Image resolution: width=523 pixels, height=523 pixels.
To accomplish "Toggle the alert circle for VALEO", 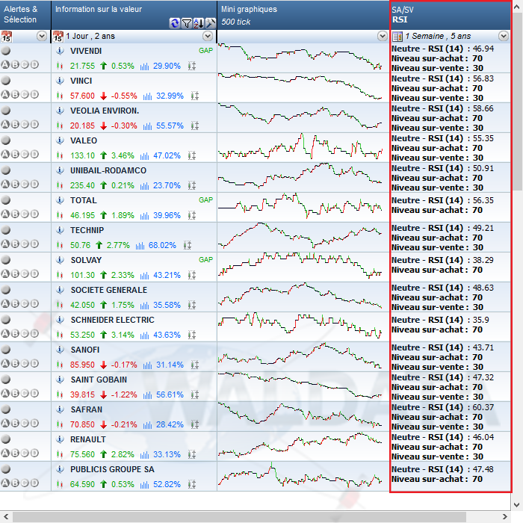I will point(6,140).
